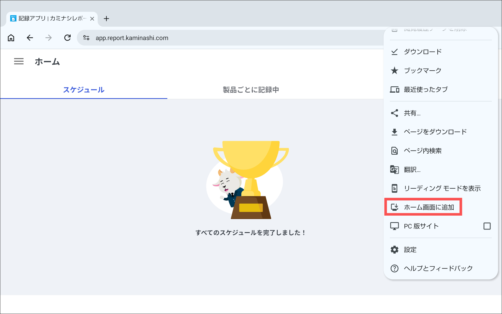Enable the PC 版サイト checkbox

pyautogui.click(x=487, y=226)
